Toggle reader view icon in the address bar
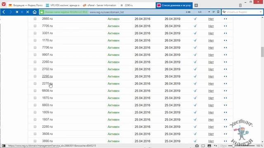 click(x=214, y=12)
